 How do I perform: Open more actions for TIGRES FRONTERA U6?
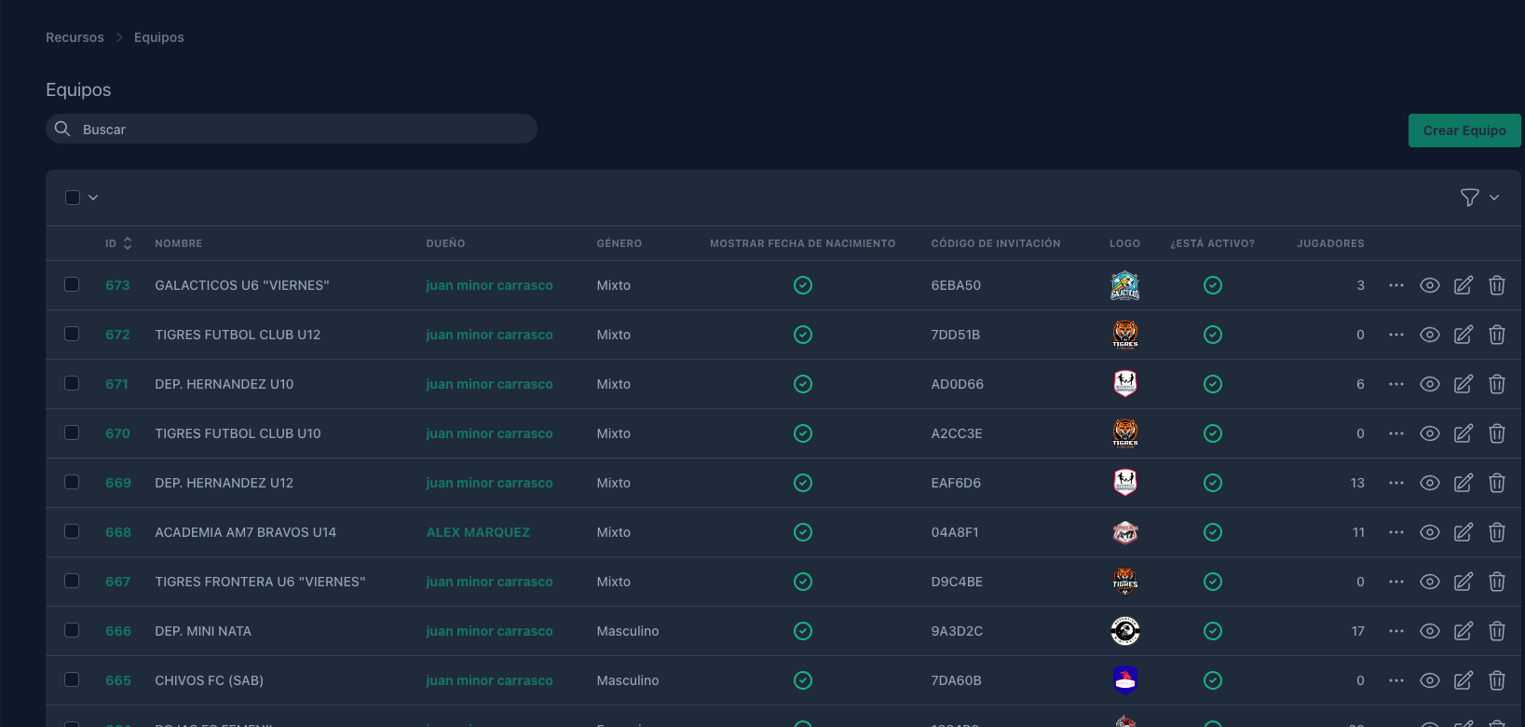coord(1396,582)
